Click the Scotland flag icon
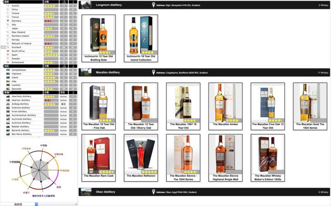 (8, 47)
